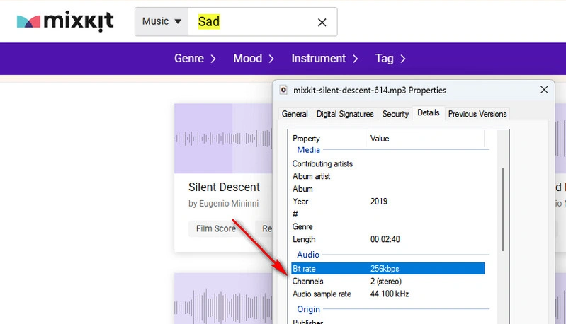Clear the search field with the X
This screenshot has height=324, width=566.
pos(322,23)
